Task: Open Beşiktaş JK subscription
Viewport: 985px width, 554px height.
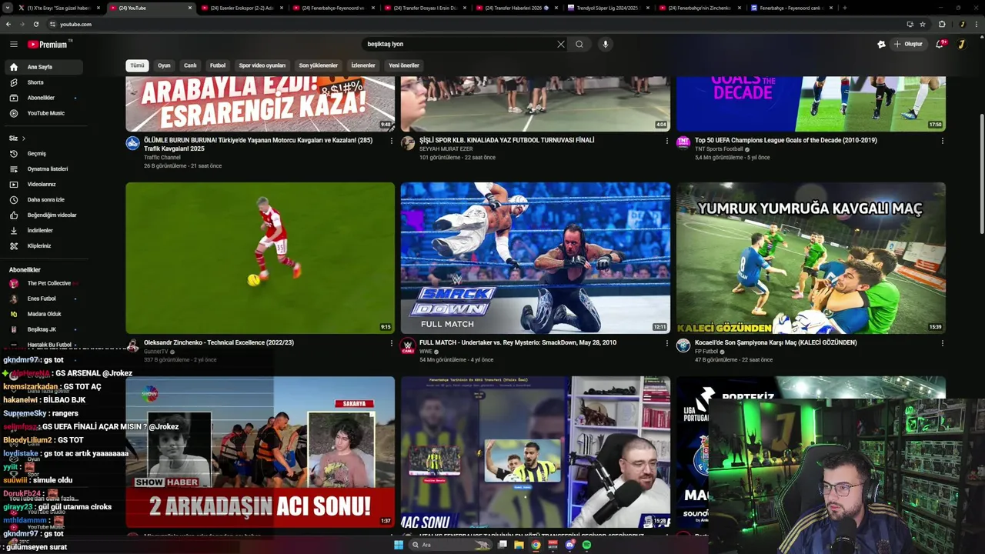Action: pyautogui.click(x=44, y=329)
